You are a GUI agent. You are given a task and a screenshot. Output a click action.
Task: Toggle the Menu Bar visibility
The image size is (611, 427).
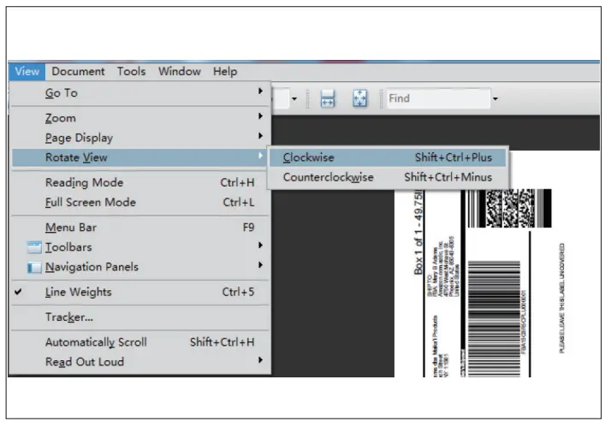(140, 227)
